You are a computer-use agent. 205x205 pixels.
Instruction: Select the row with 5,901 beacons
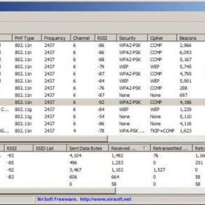coord(102,81)
